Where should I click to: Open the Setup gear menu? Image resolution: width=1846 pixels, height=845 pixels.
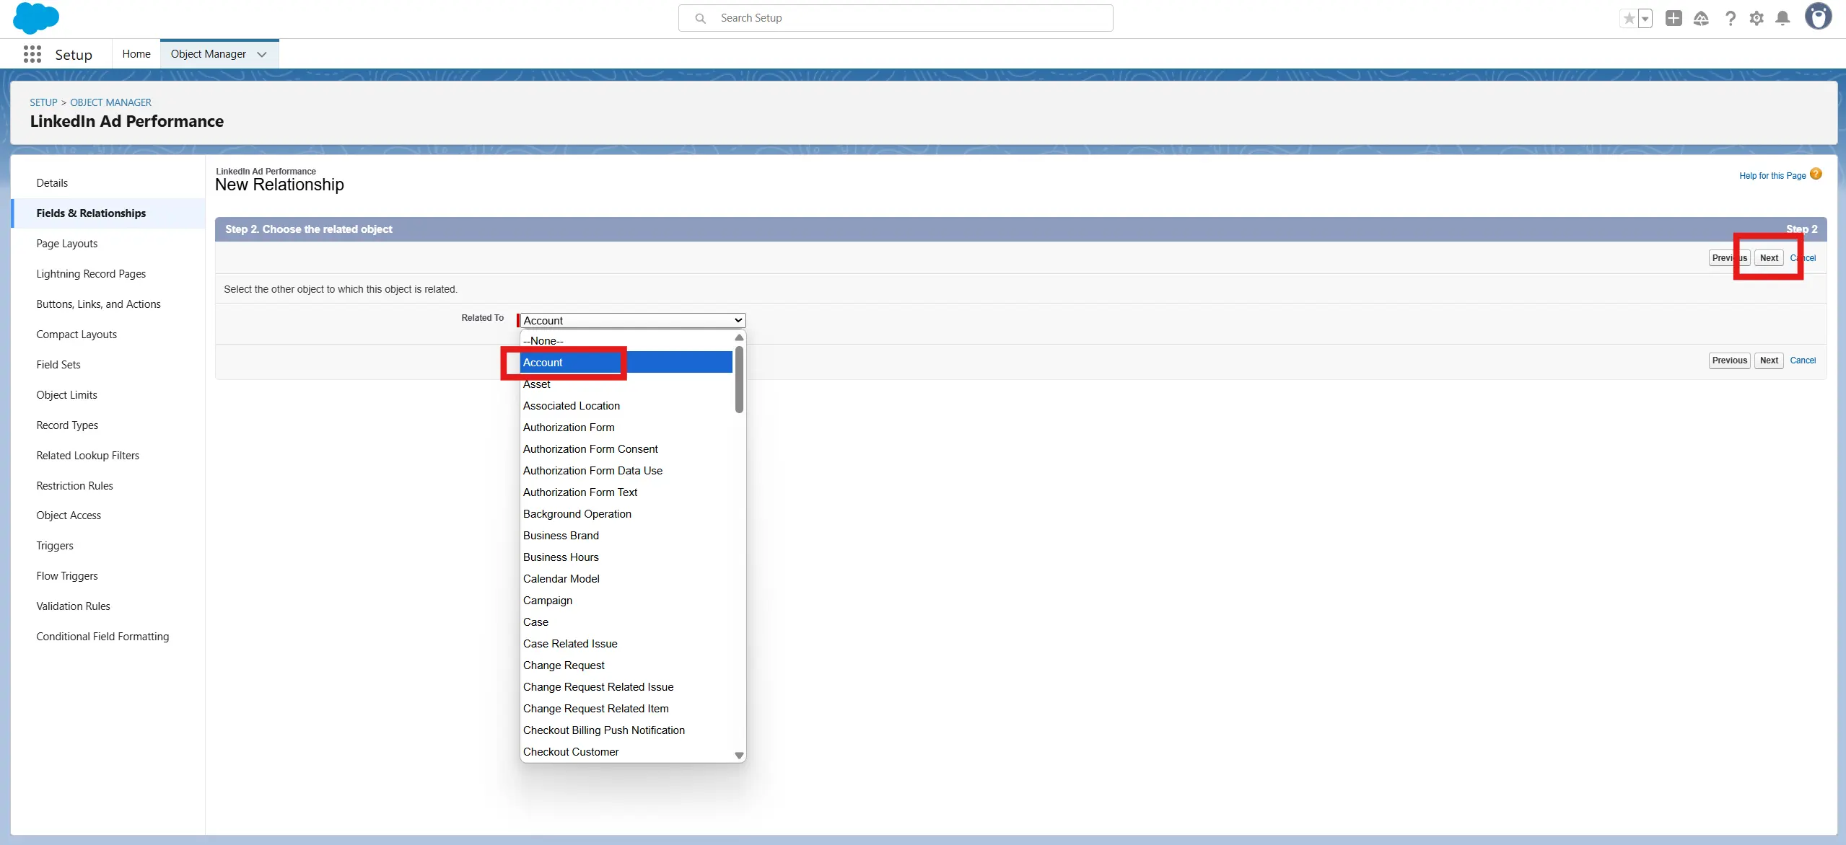click(1757, 19)
